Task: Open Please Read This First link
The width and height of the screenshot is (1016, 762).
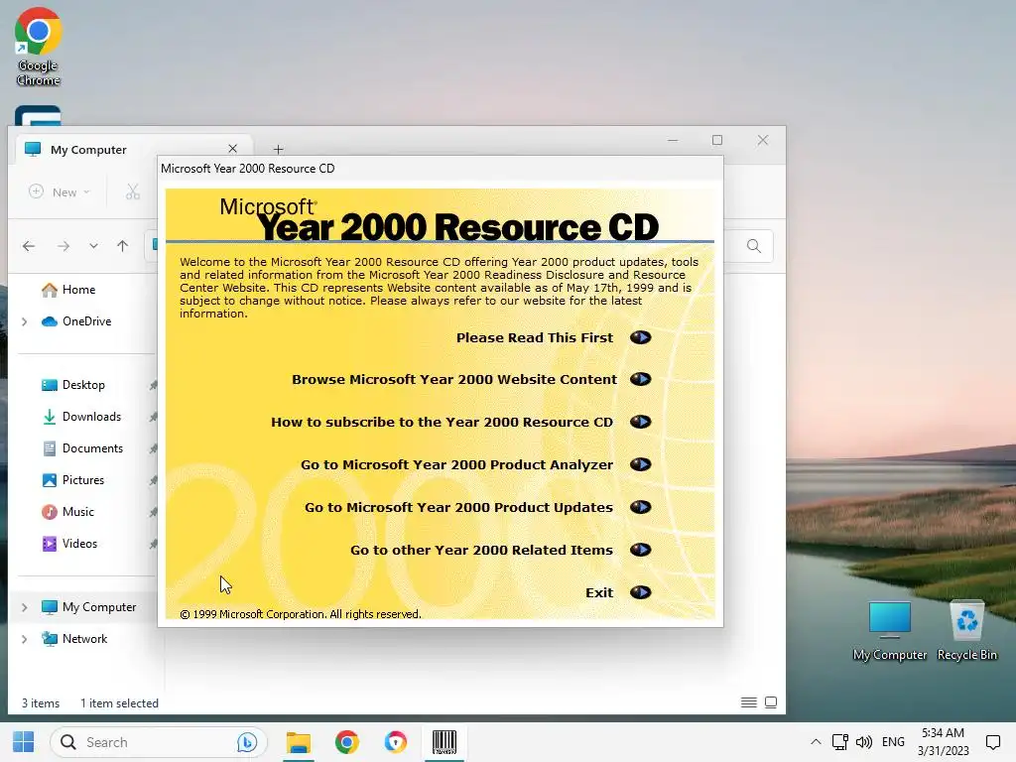Action: pyautogui.click(x=535, y=337)
